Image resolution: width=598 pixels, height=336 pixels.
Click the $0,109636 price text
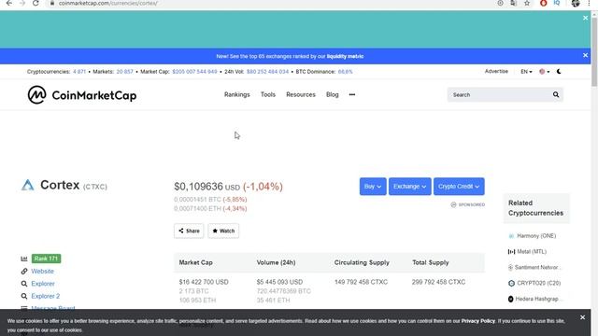[198, 187]
